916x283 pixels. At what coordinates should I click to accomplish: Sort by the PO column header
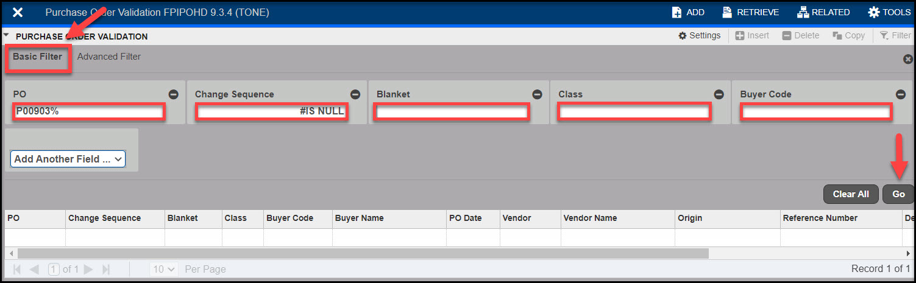click(x=35, y=218)
